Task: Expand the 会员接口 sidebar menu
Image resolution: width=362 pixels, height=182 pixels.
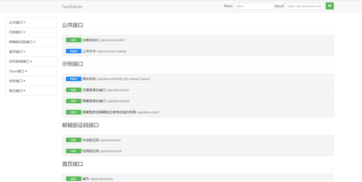Action: pyautogui.click(x=17, y=81)
